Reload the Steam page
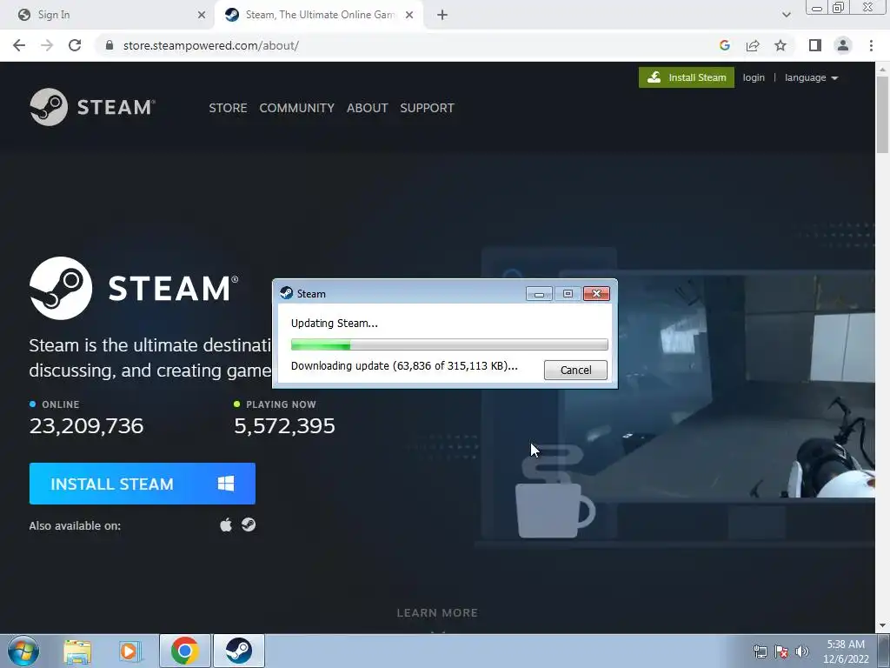 coord(75,45)
